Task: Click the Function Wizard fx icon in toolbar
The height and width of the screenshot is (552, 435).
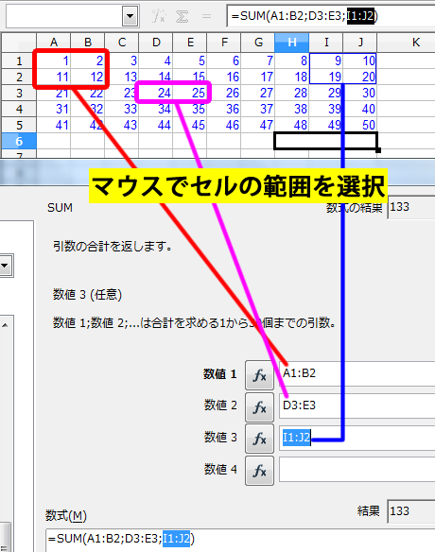Action: 159,16
